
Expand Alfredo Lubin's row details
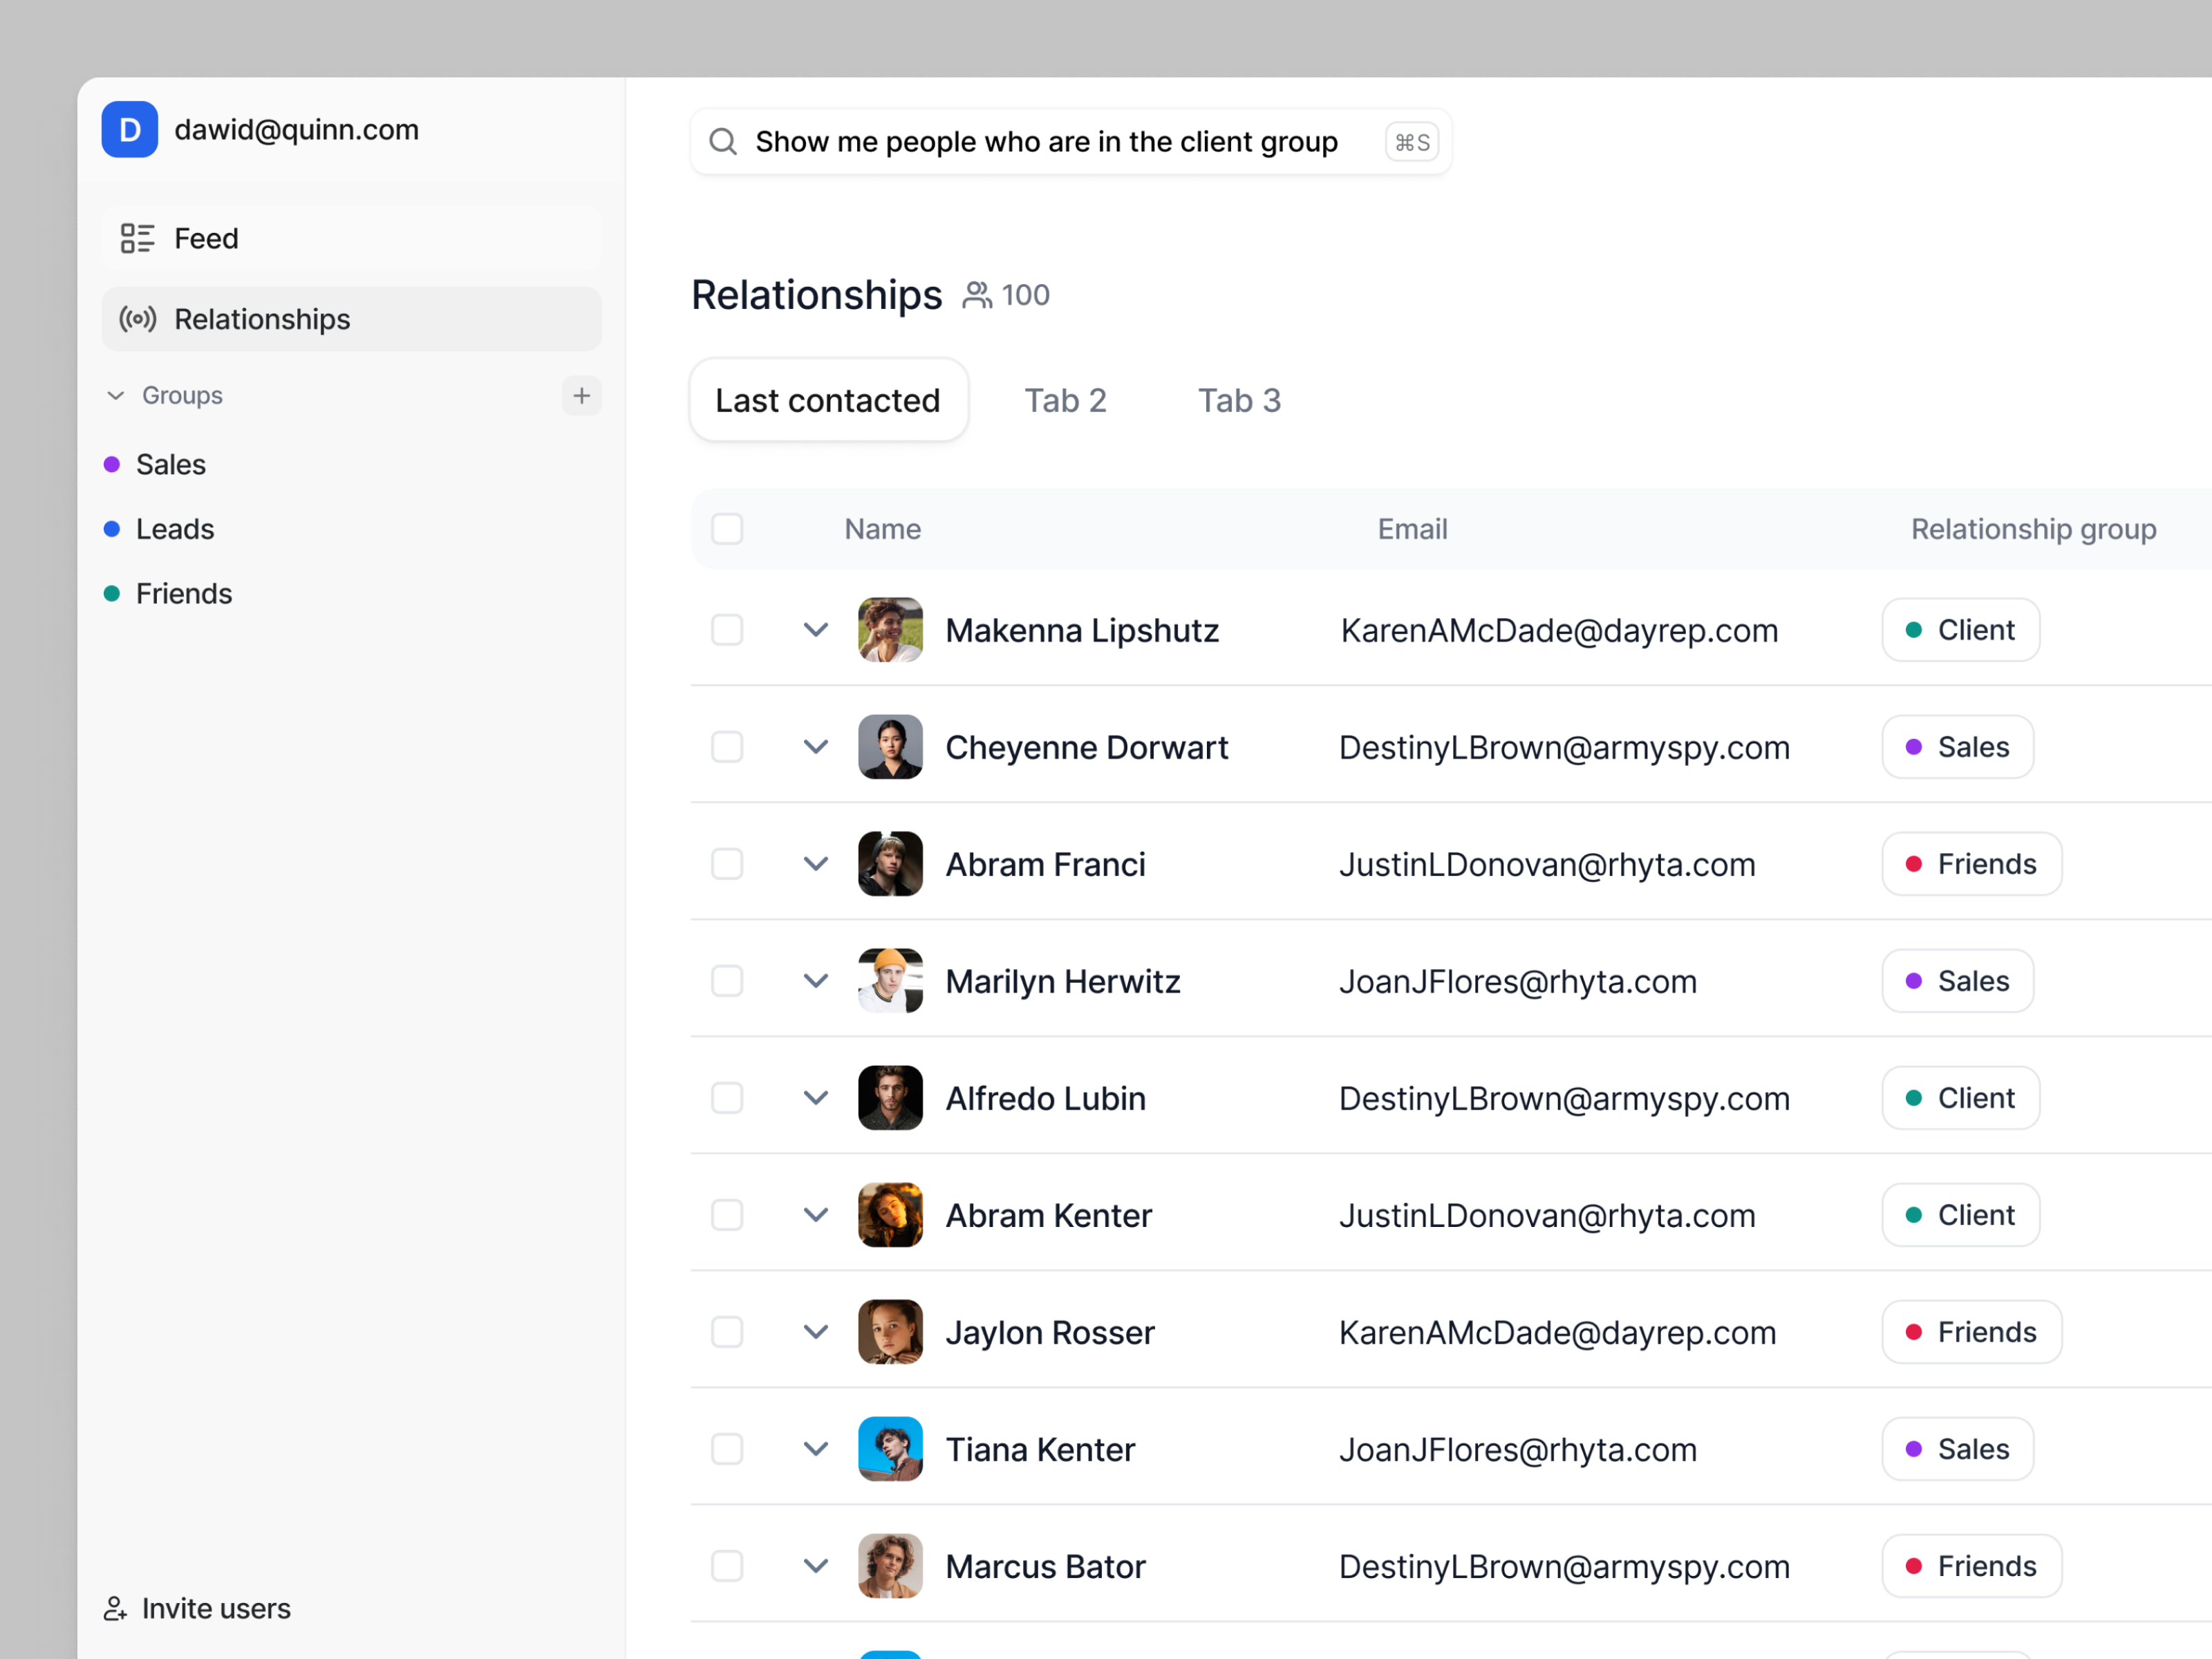pyautogui.click(x=816, y=1098)
